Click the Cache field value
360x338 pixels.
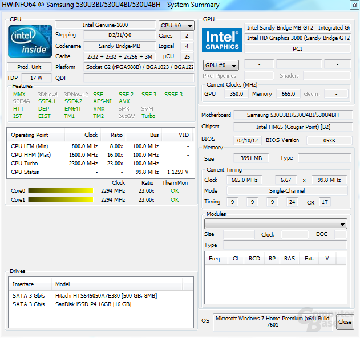(x=120, y=56)
